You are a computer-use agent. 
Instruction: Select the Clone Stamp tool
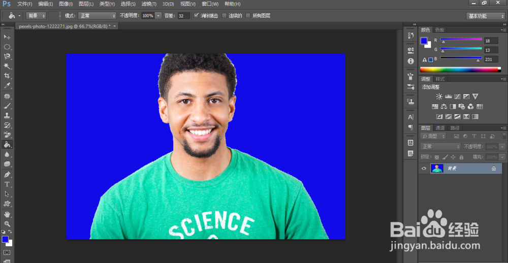(7, 115)
